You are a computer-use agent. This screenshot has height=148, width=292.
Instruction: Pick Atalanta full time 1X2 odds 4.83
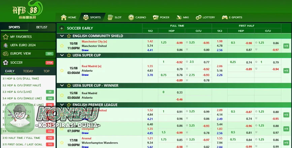[150, 71]
